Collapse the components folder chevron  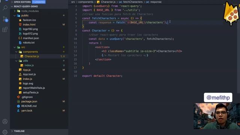coord(16,52)
